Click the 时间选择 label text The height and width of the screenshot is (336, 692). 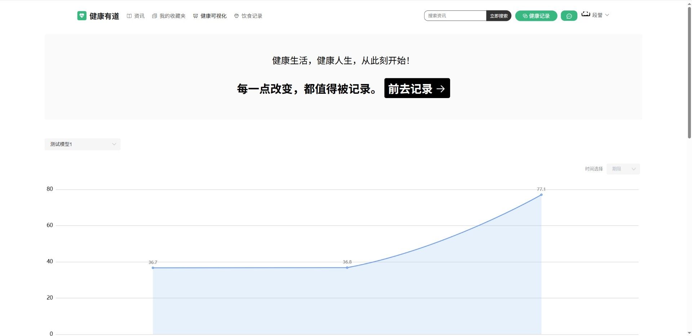594,169
